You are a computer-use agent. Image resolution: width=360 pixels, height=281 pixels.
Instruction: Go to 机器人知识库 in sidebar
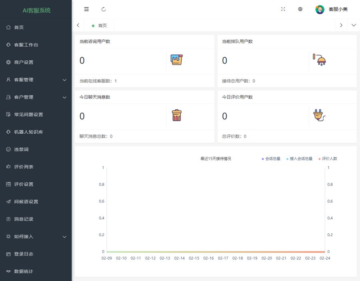28,132
